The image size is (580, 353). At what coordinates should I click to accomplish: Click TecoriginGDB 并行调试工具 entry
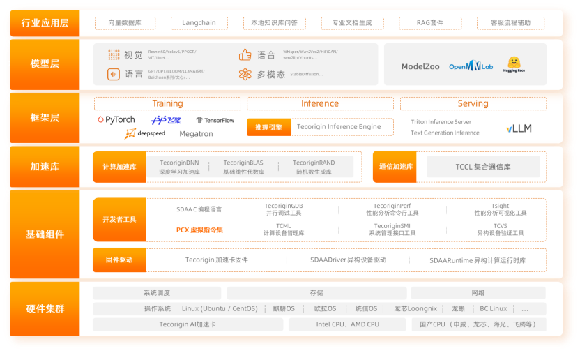(284, 209)
